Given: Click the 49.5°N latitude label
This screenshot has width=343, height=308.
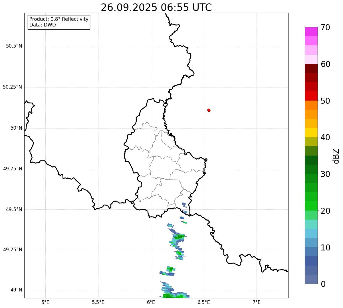Looking at the screenshot, I should [14, 209].
